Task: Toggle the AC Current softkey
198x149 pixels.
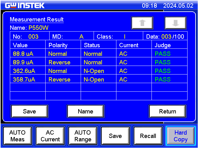Action: (50, 136)
